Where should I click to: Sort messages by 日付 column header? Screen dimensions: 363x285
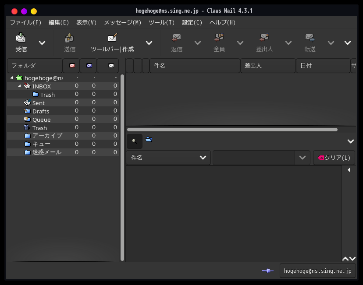(x=323, y=66)
